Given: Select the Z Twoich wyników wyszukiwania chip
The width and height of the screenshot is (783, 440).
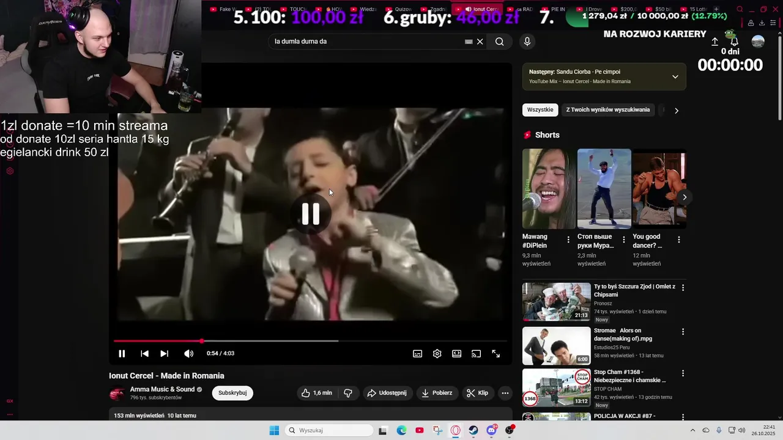Looking at the screenshot, I should (x=608, y=110).
